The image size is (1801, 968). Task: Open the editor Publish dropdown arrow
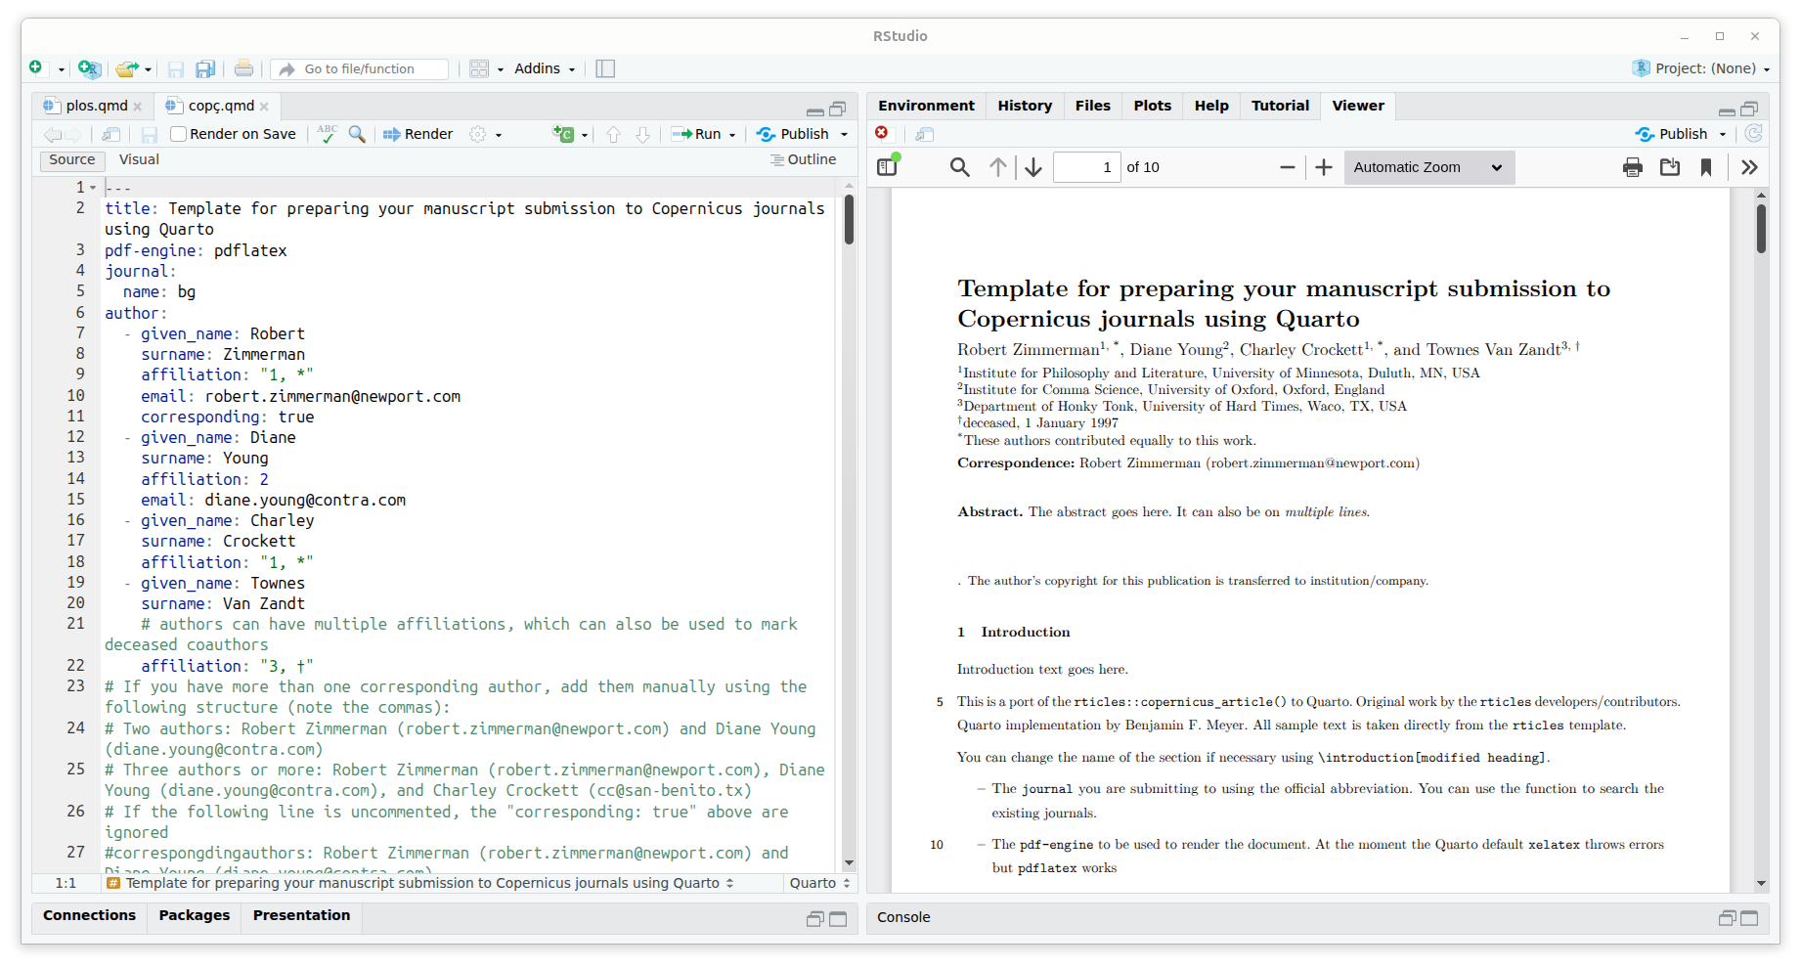coord(845,135)
